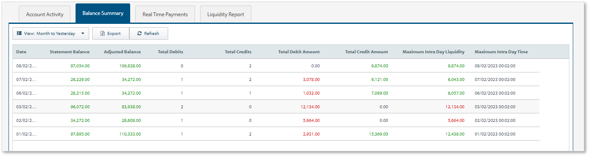This screenshot has height=156, width=589.
Task: Sort by Statement Balance column header
Action: point(70,52)
